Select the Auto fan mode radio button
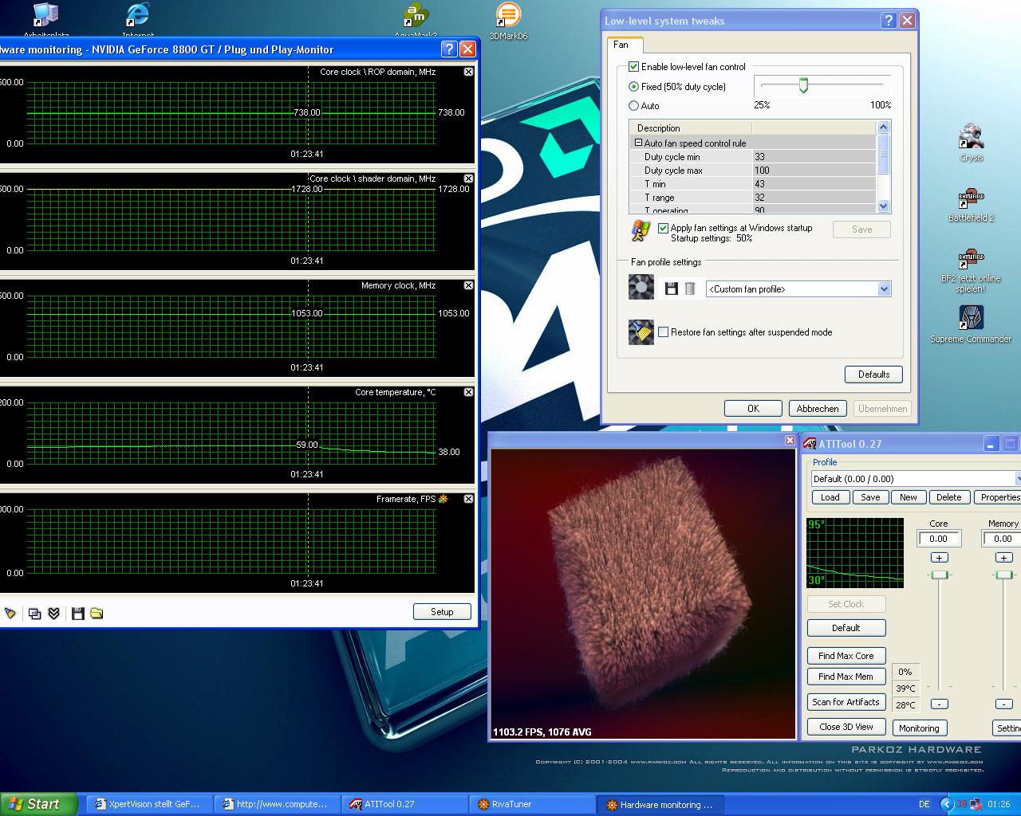This screenshot has width=1021, height=816. tap(634, 105)
